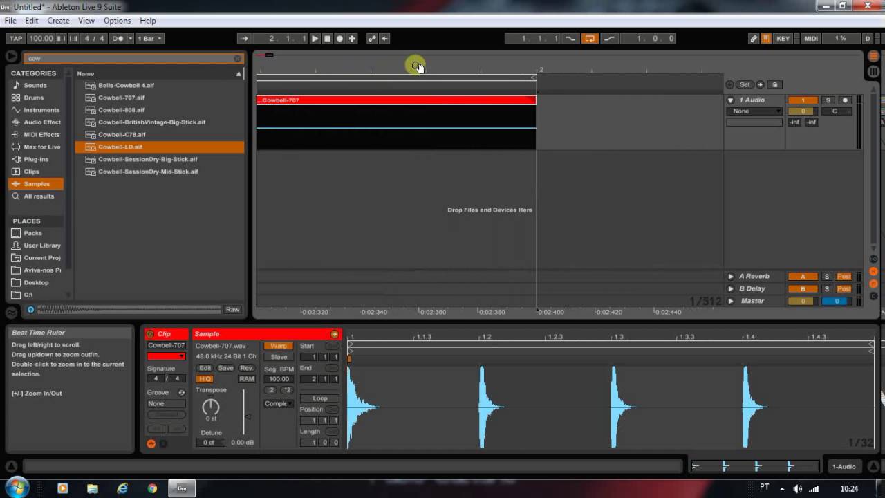Screen dimensions: 885x498
Task: Select Bells-Cowbell 4.aif sample
Action: pyautogui.click(x=126, y=85)
